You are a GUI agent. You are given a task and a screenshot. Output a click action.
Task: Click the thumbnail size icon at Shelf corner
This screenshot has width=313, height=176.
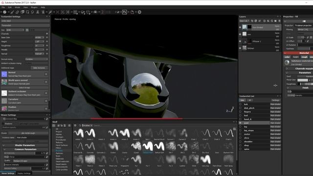(x=235, y=129)
